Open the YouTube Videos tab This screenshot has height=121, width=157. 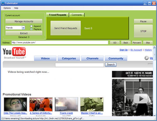click(x=45, y=58)
